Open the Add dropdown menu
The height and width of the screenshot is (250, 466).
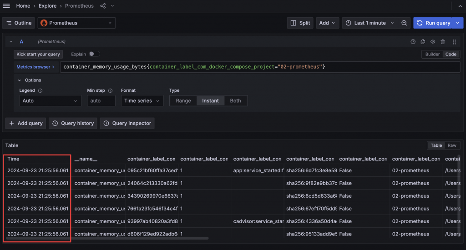[327, 23]
